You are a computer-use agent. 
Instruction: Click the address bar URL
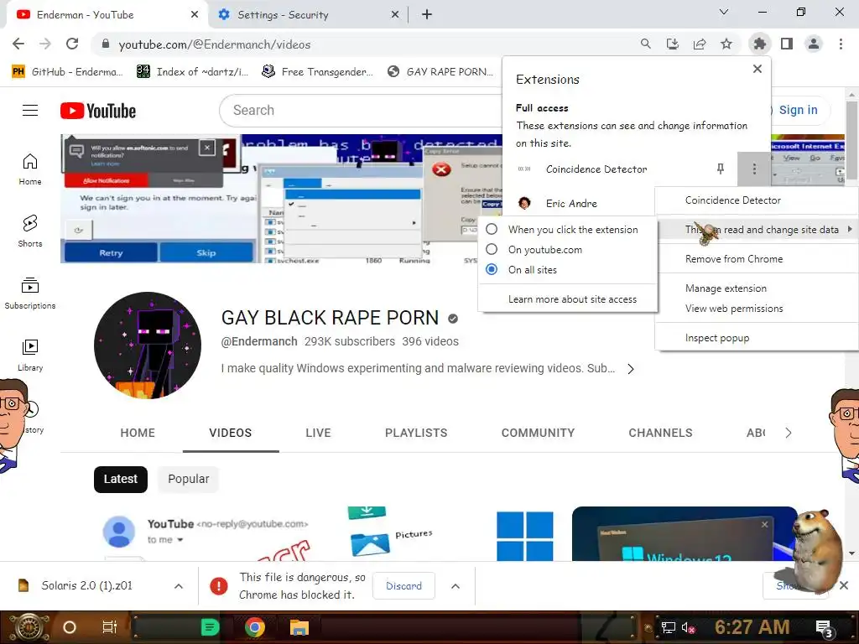tap(214, 44)
